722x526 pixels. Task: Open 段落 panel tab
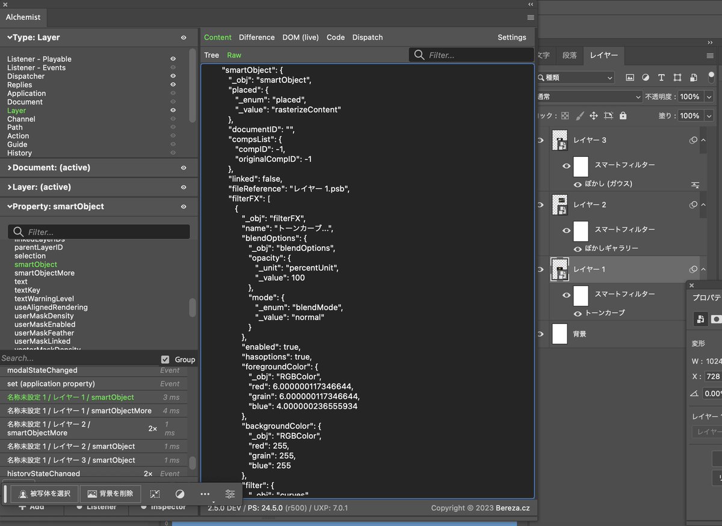click(569, 55)
